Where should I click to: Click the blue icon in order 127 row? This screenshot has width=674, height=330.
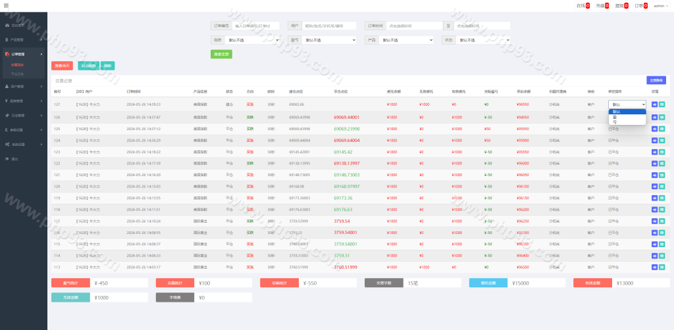coord(654,105)
